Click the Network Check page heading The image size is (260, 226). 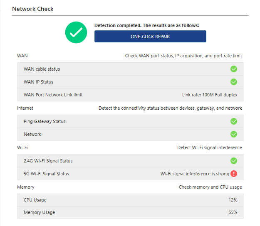pyautogui.click(x=33, y=9)
